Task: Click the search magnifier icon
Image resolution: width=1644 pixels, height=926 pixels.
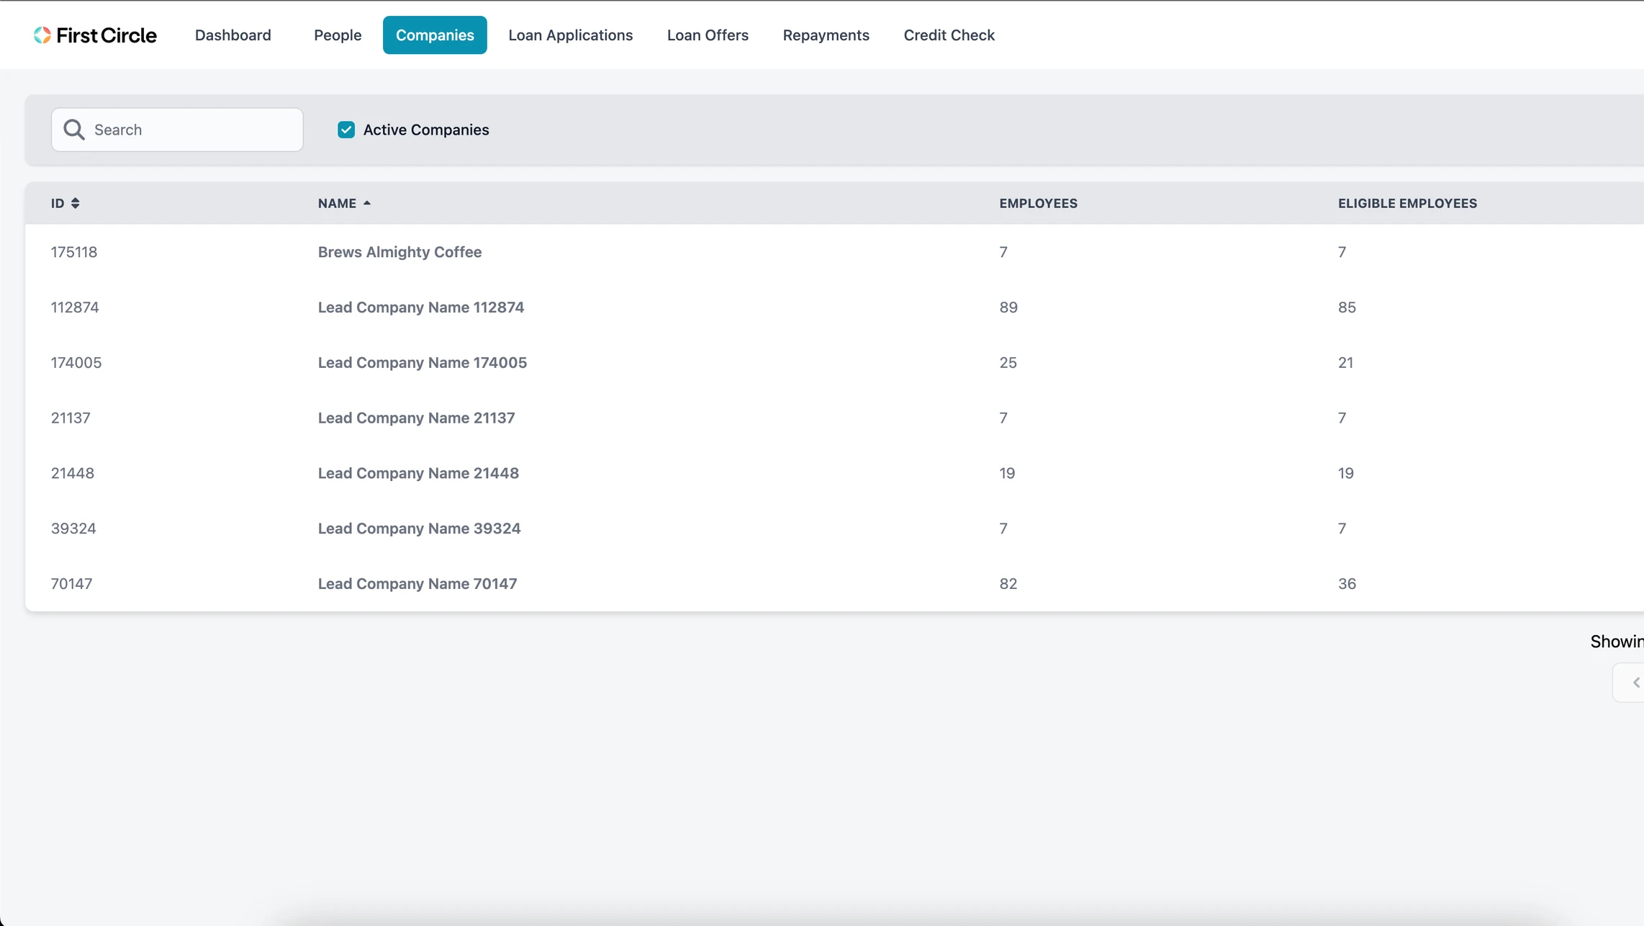Action: (x=73, y=130)
